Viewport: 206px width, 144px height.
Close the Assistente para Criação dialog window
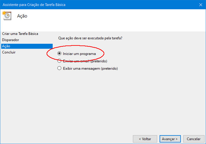click(201, 4)
